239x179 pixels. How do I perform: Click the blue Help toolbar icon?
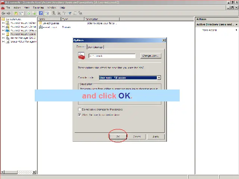click(x=41, y=13)
